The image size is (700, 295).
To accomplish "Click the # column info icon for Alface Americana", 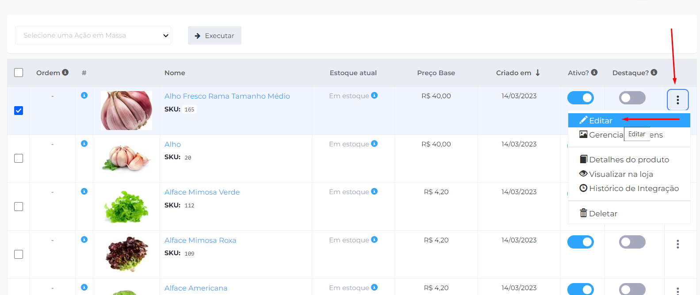I will 84,287.
